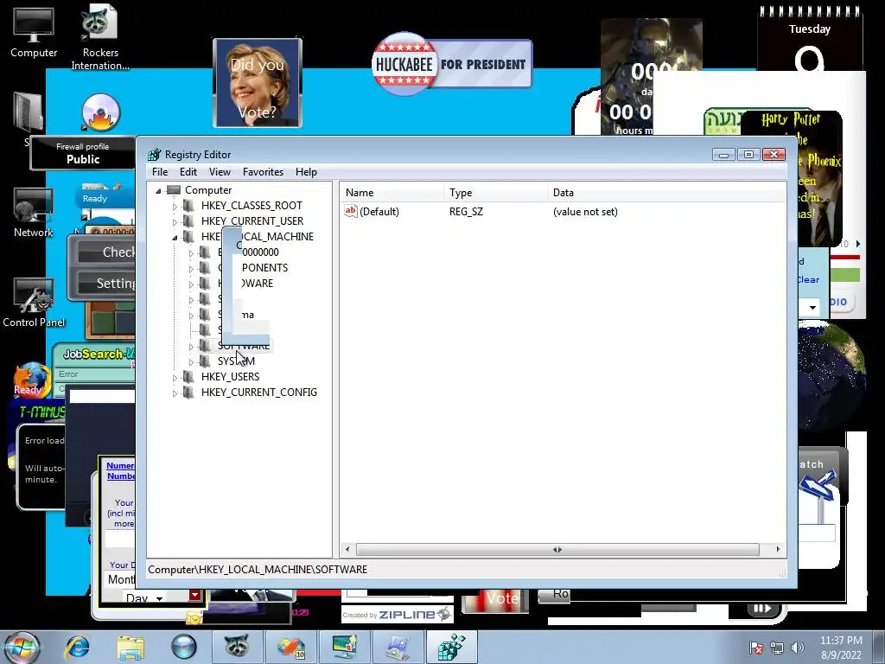Click the HKEY_CURRENT_CONFIG folder icon
Viewport: 885px width, 664px height.
(x=188, y=392)
